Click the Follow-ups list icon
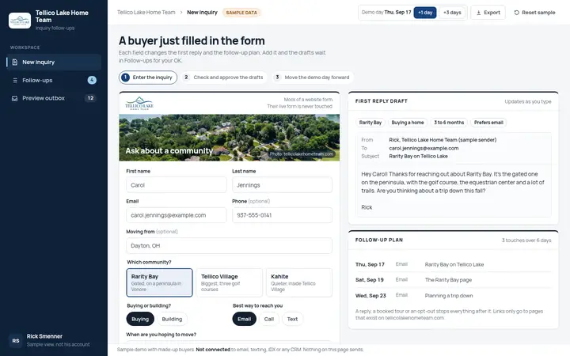This screenshot has width=570, height=356. 15,80
